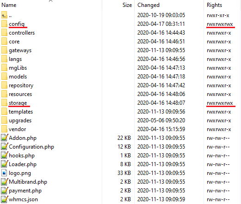Image resolution: width=241 pixels, height=204 pixels.
Task: Select the 'config' folder name
Action: 17,24
